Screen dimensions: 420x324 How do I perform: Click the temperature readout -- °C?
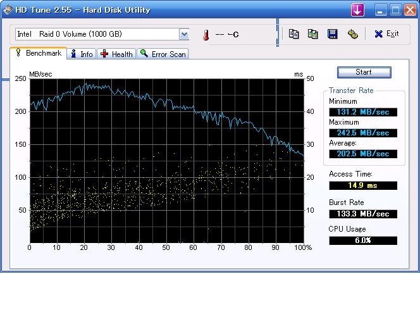click(227, 35)
